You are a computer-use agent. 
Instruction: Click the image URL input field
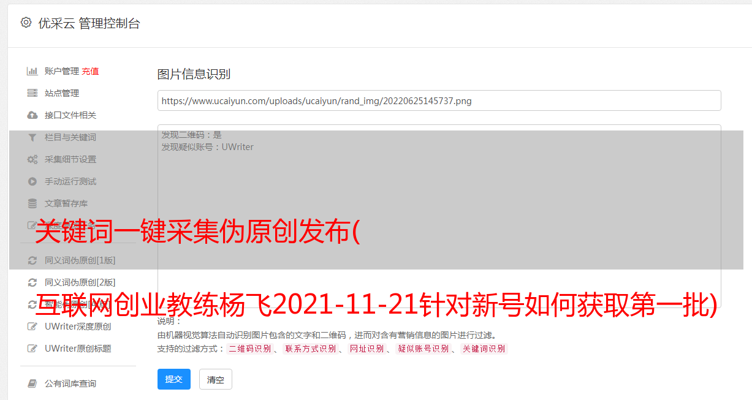(x=439, y=100)
